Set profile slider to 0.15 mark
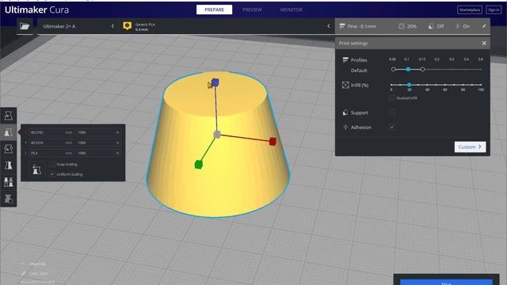Image resolution: width=507 pixels, height=285 pixels. coord(422,69)
